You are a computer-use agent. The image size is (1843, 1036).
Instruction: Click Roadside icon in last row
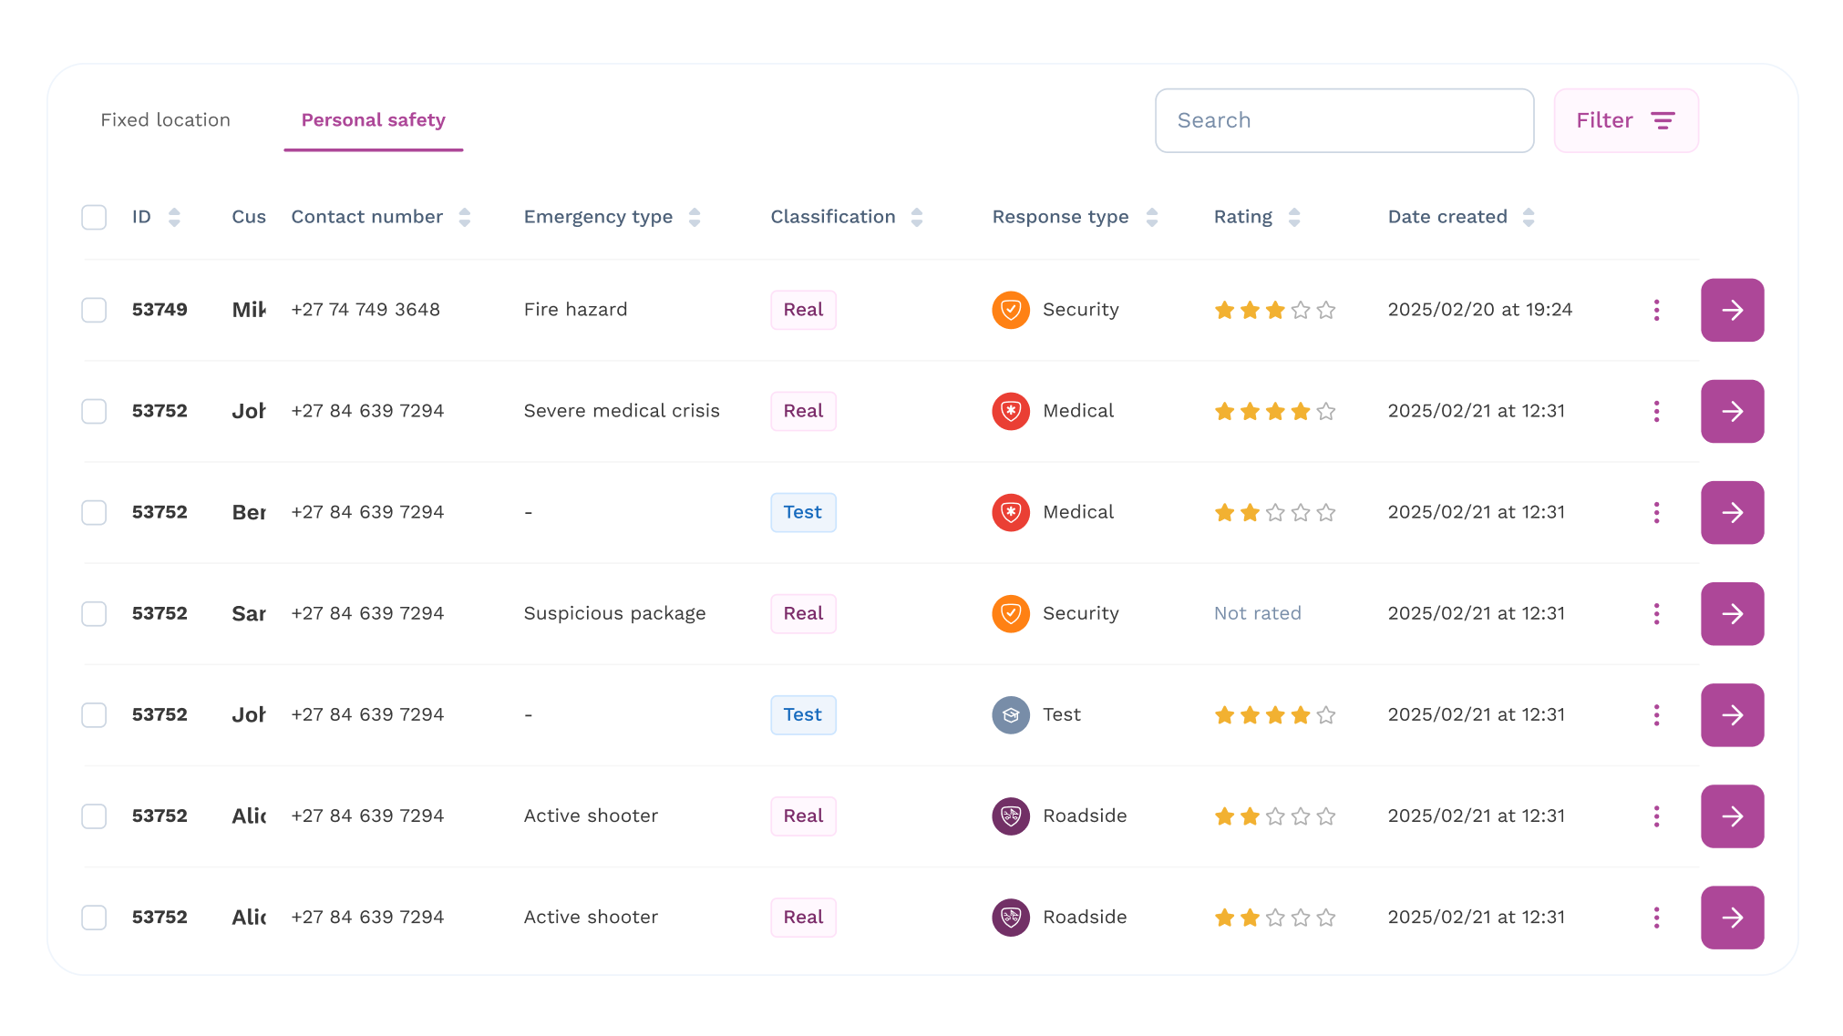pos(1010,918)
